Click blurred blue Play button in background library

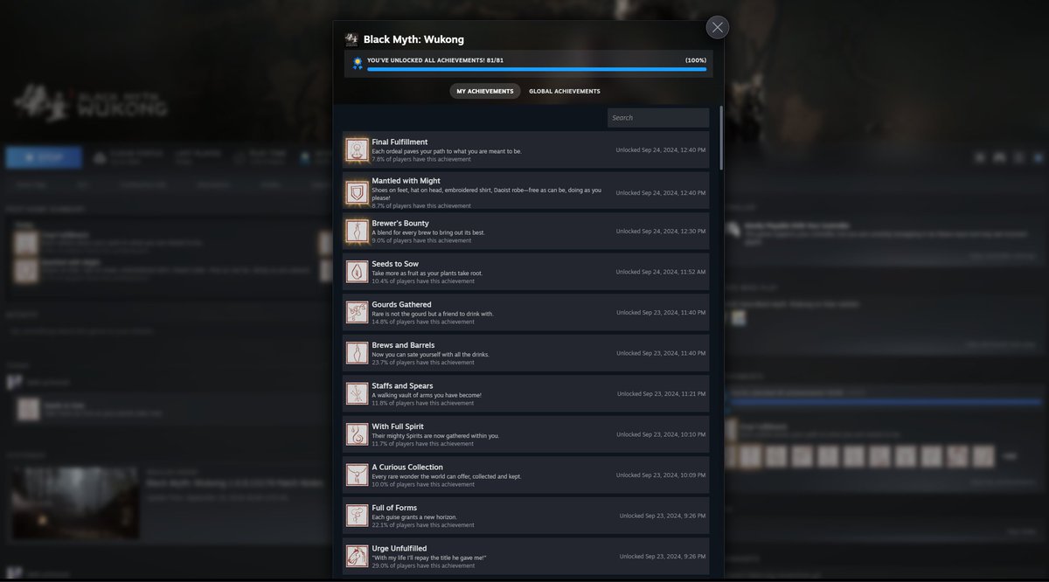[44, 157]
